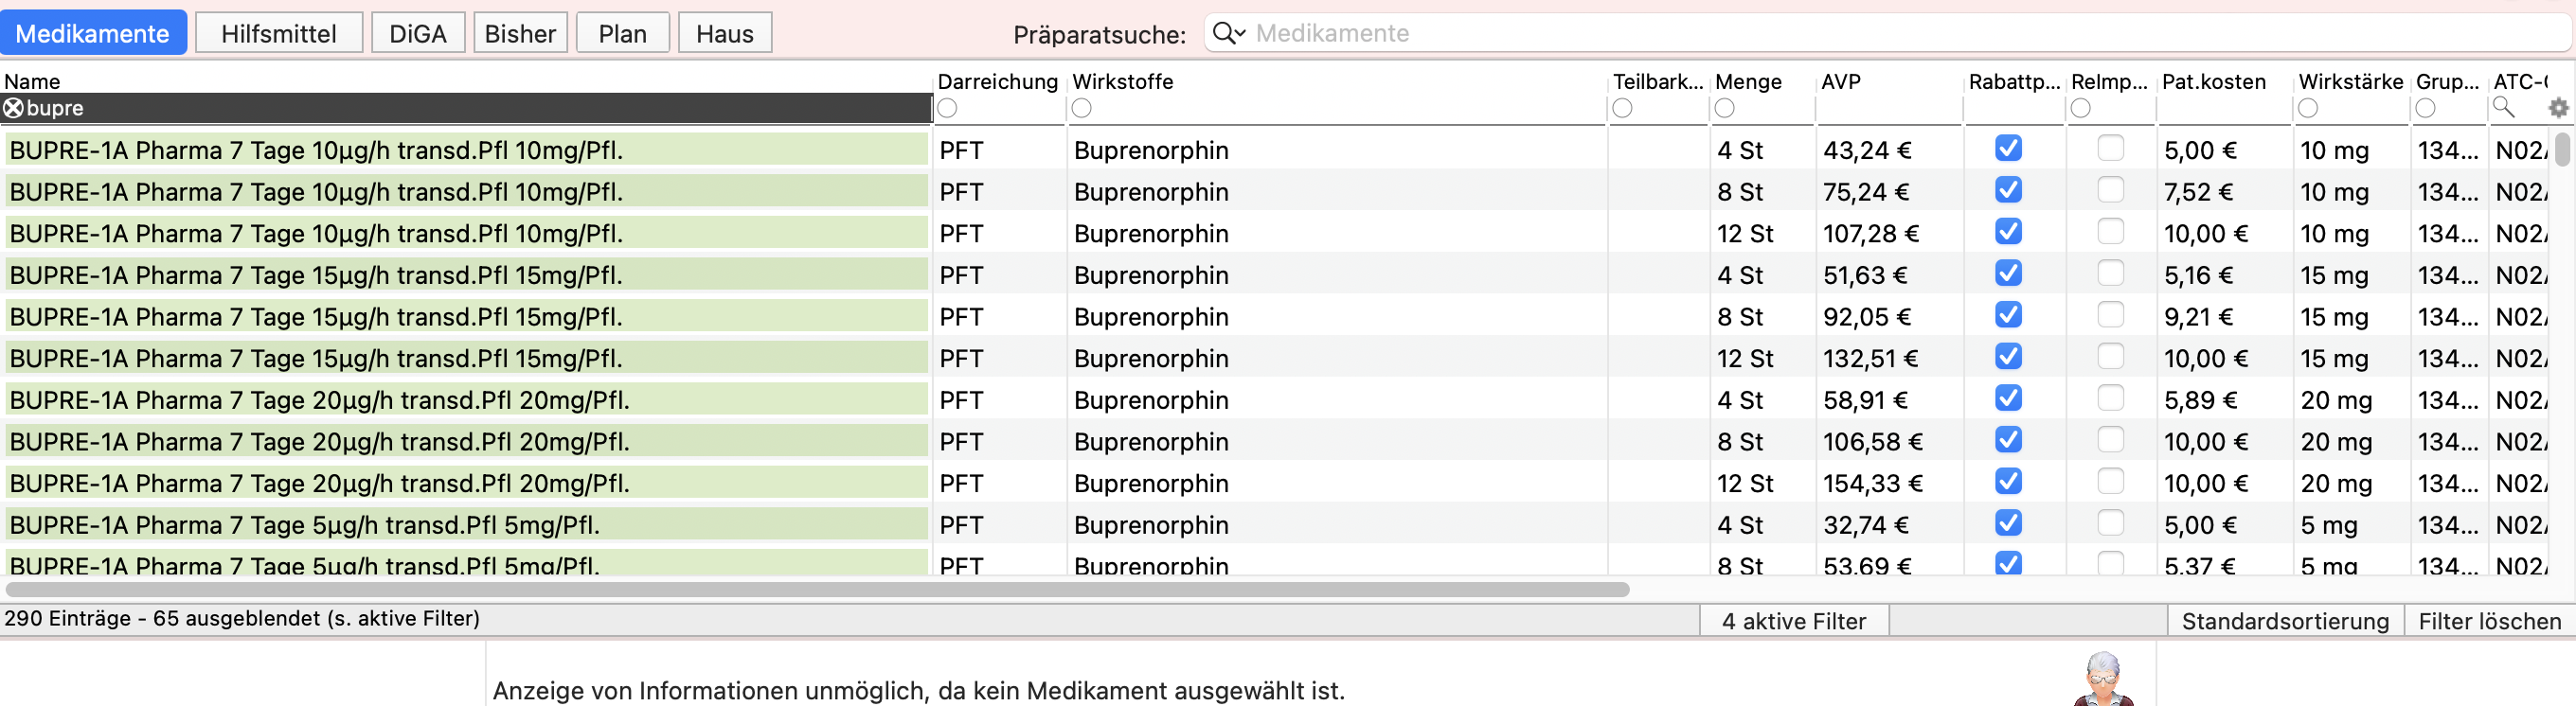Open the DiGA tab
The height and width of the screenshot is (706, 2576).
(x=418, y=33)
